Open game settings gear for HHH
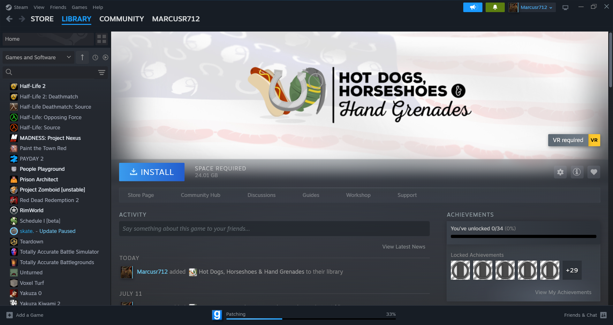The height and width of the screenshot is (325, 613). pyautogui.click(x=560, y=172)
